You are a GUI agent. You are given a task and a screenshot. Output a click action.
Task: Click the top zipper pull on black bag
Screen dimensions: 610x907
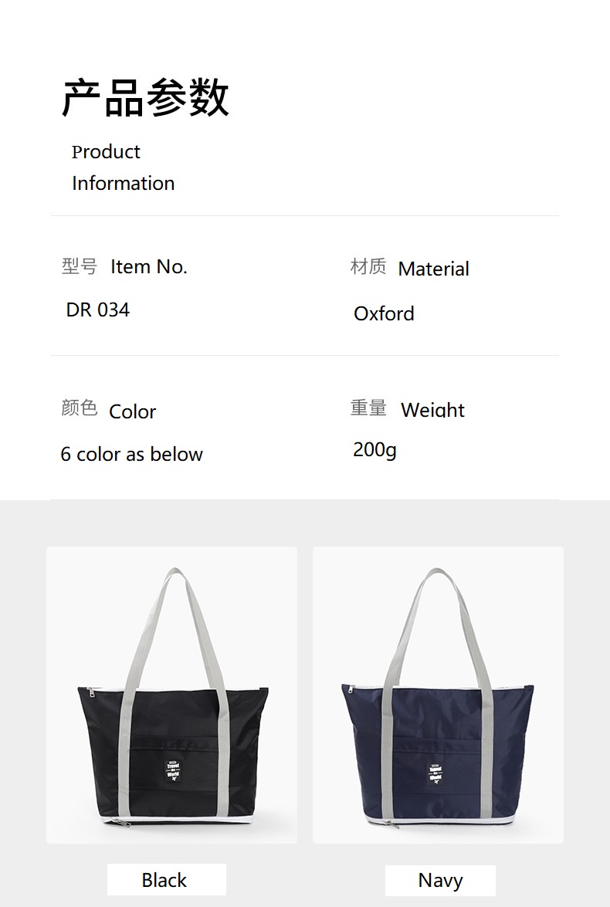(x=91, y=691)
